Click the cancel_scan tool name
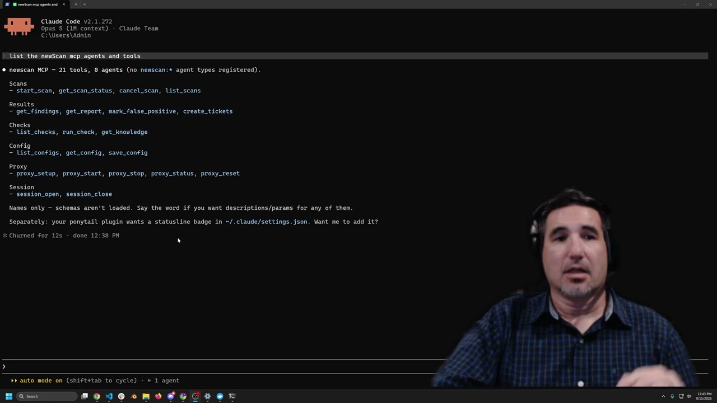717x403 pixels. 139,91
